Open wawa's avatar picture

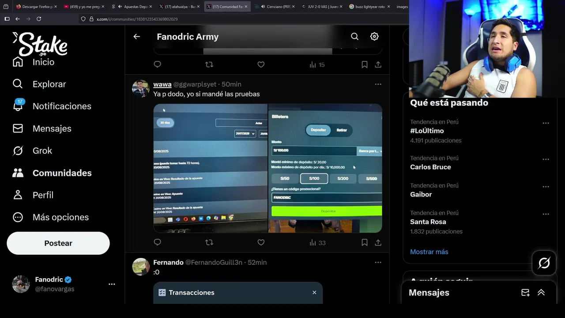coord(141,88)
